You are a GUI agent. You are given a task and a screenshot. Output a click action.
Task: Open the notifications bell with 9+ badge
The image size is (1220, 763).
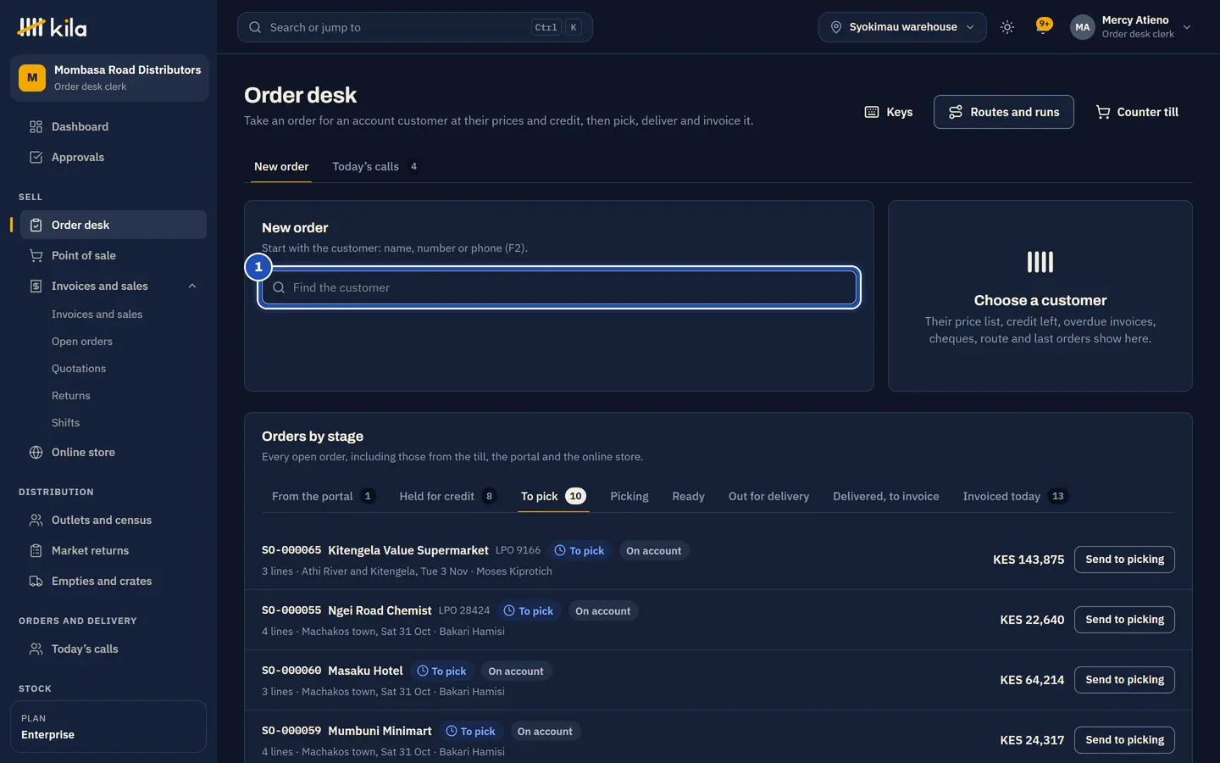click(x=1043, y=26)
